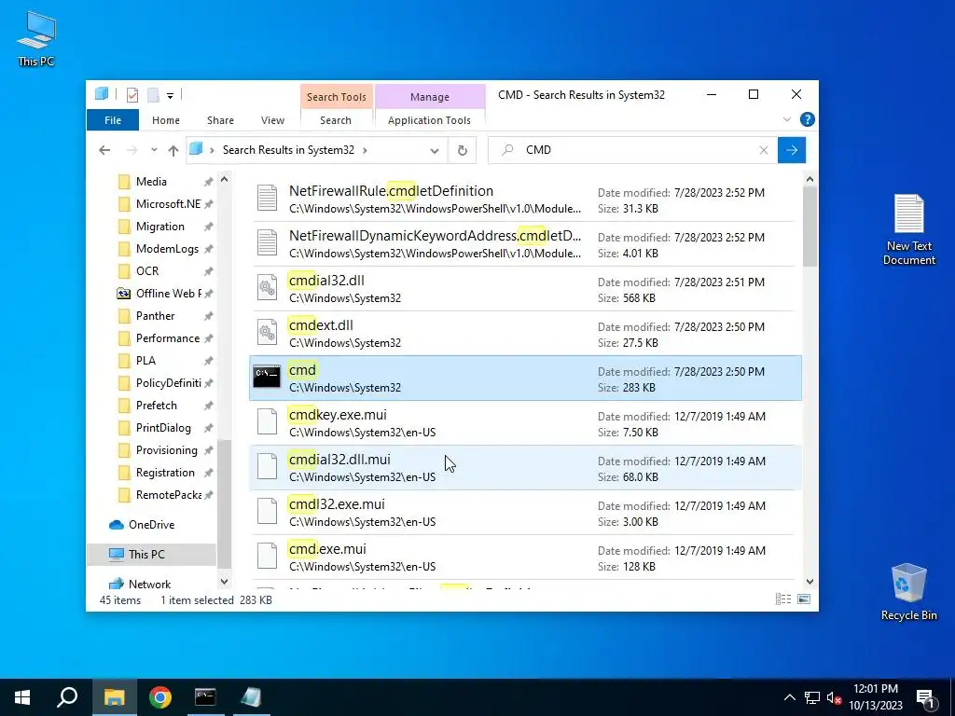Screen dimensions: 955x716
Task: Click the New folder quick access icon
Action: point(153,95)
